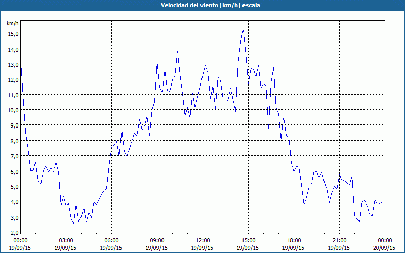Image resolution: width=405 pixels, height=253 pixels.
Task: Click the 10,0 y-axis label
Action: point(13,110)
